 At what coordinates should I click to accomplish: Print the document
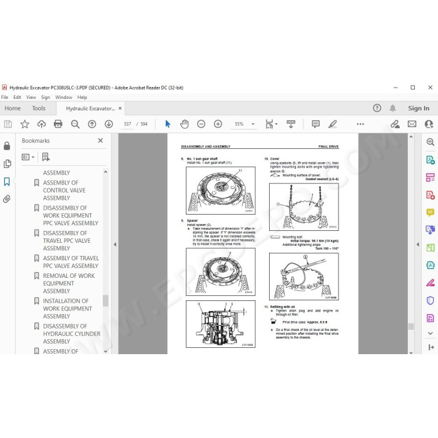[58, 124]
